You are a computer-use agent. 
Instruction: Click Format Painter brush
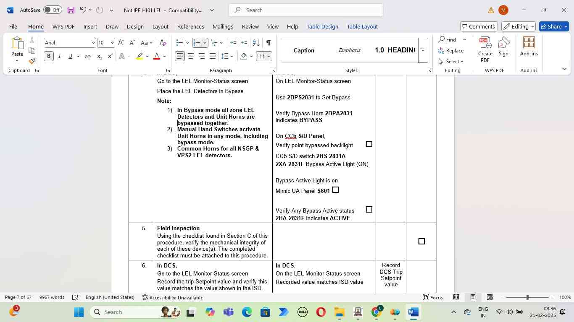pos(32,61)
